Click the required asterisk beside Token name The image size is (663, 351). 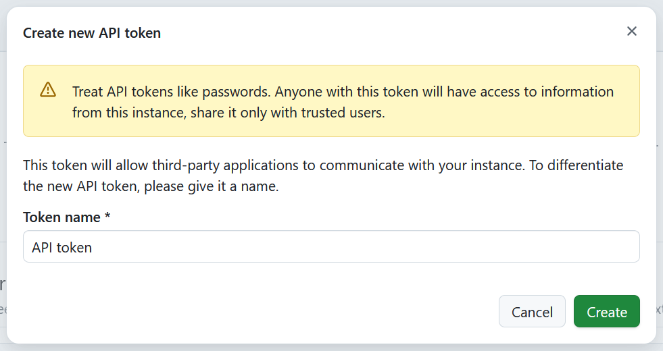[107, 217]
